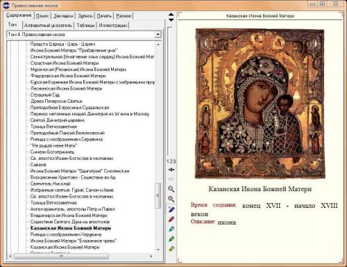The height and width of the screenshot is (267, 347).
Task: Select the yellow highlighter marker
Action: (x=171, y=249)
